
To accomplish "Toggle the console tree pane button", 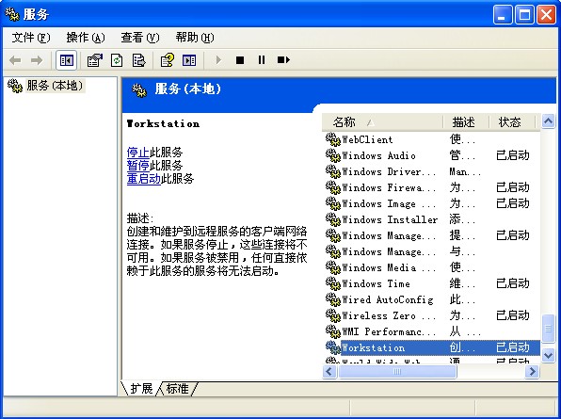I will coord(66,60).
